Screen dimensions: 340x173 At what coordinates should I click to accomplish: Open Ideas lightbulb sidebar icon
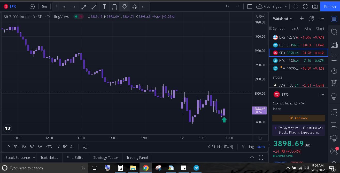pos(334,96)
